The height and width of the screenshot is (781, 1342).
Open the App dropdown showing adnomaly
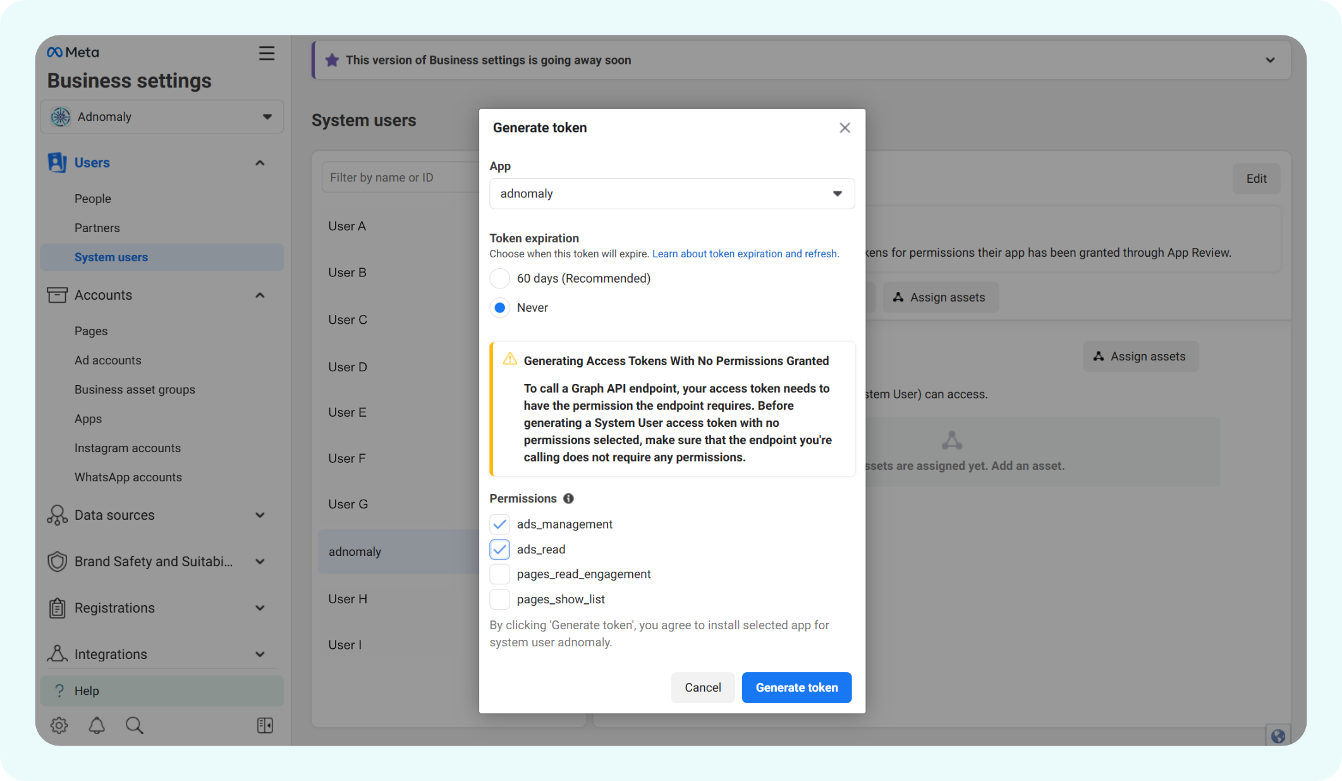[671, 194]
